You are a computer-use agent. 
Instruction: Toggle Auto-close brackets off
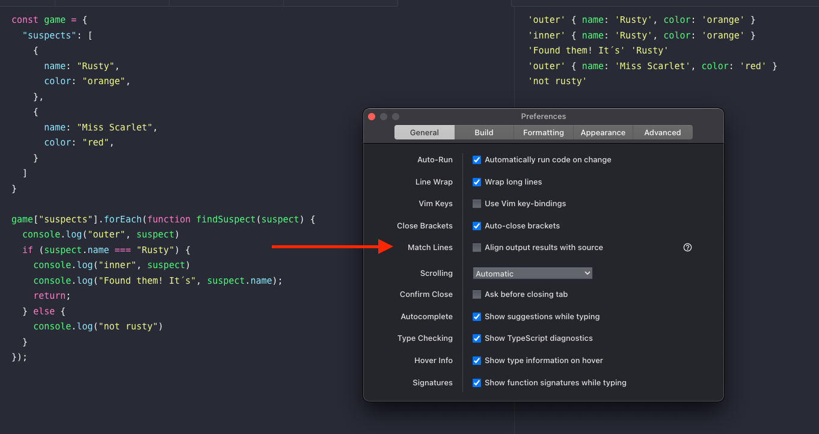click(476, 225)
